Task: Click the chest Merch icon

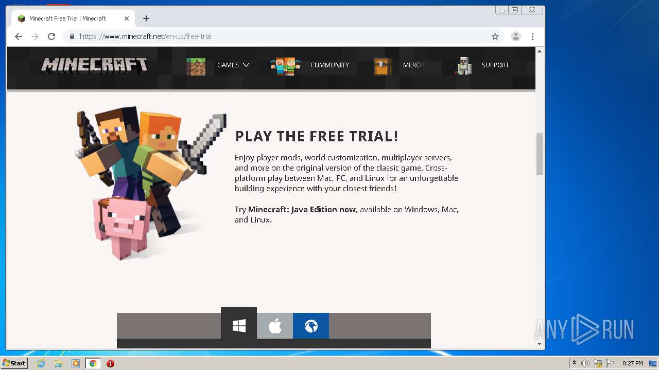Action: pos(383,66)
